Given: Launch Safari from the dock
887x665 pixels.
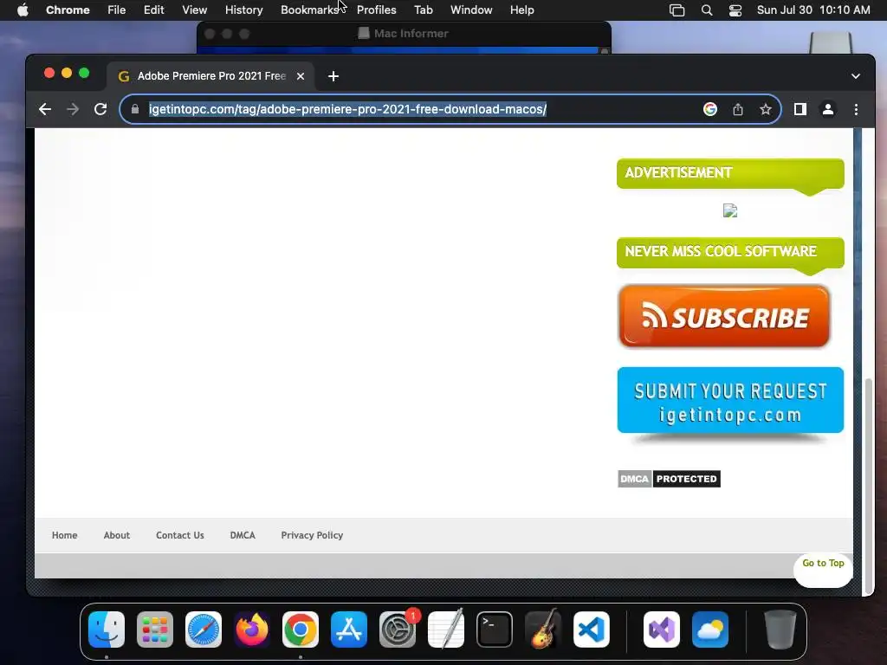Looking at the screenshot, I should tap(204, 629).
